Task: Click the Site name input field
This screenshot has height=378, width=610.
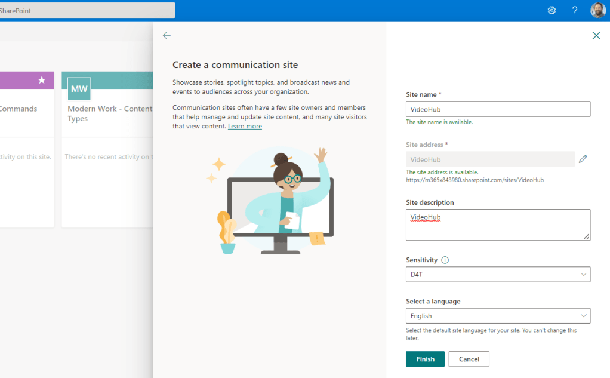Action: click(x=498, y=109)
